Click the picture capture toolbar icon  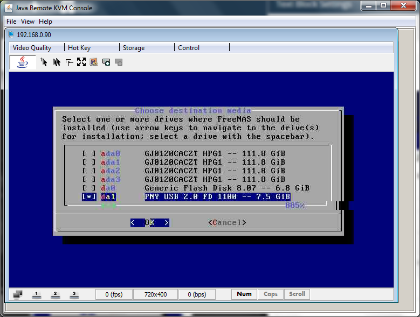[x=94, y=62]
